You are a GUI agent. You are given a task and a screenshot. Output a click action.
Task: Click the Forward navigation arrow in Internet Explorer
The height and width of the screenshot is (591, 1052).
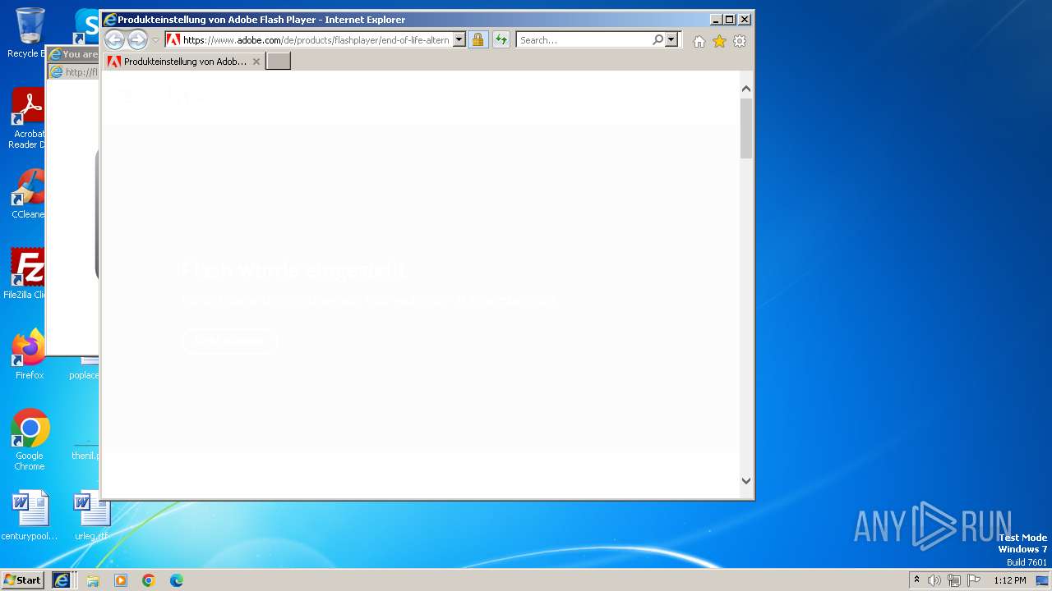tap(137, 39)
